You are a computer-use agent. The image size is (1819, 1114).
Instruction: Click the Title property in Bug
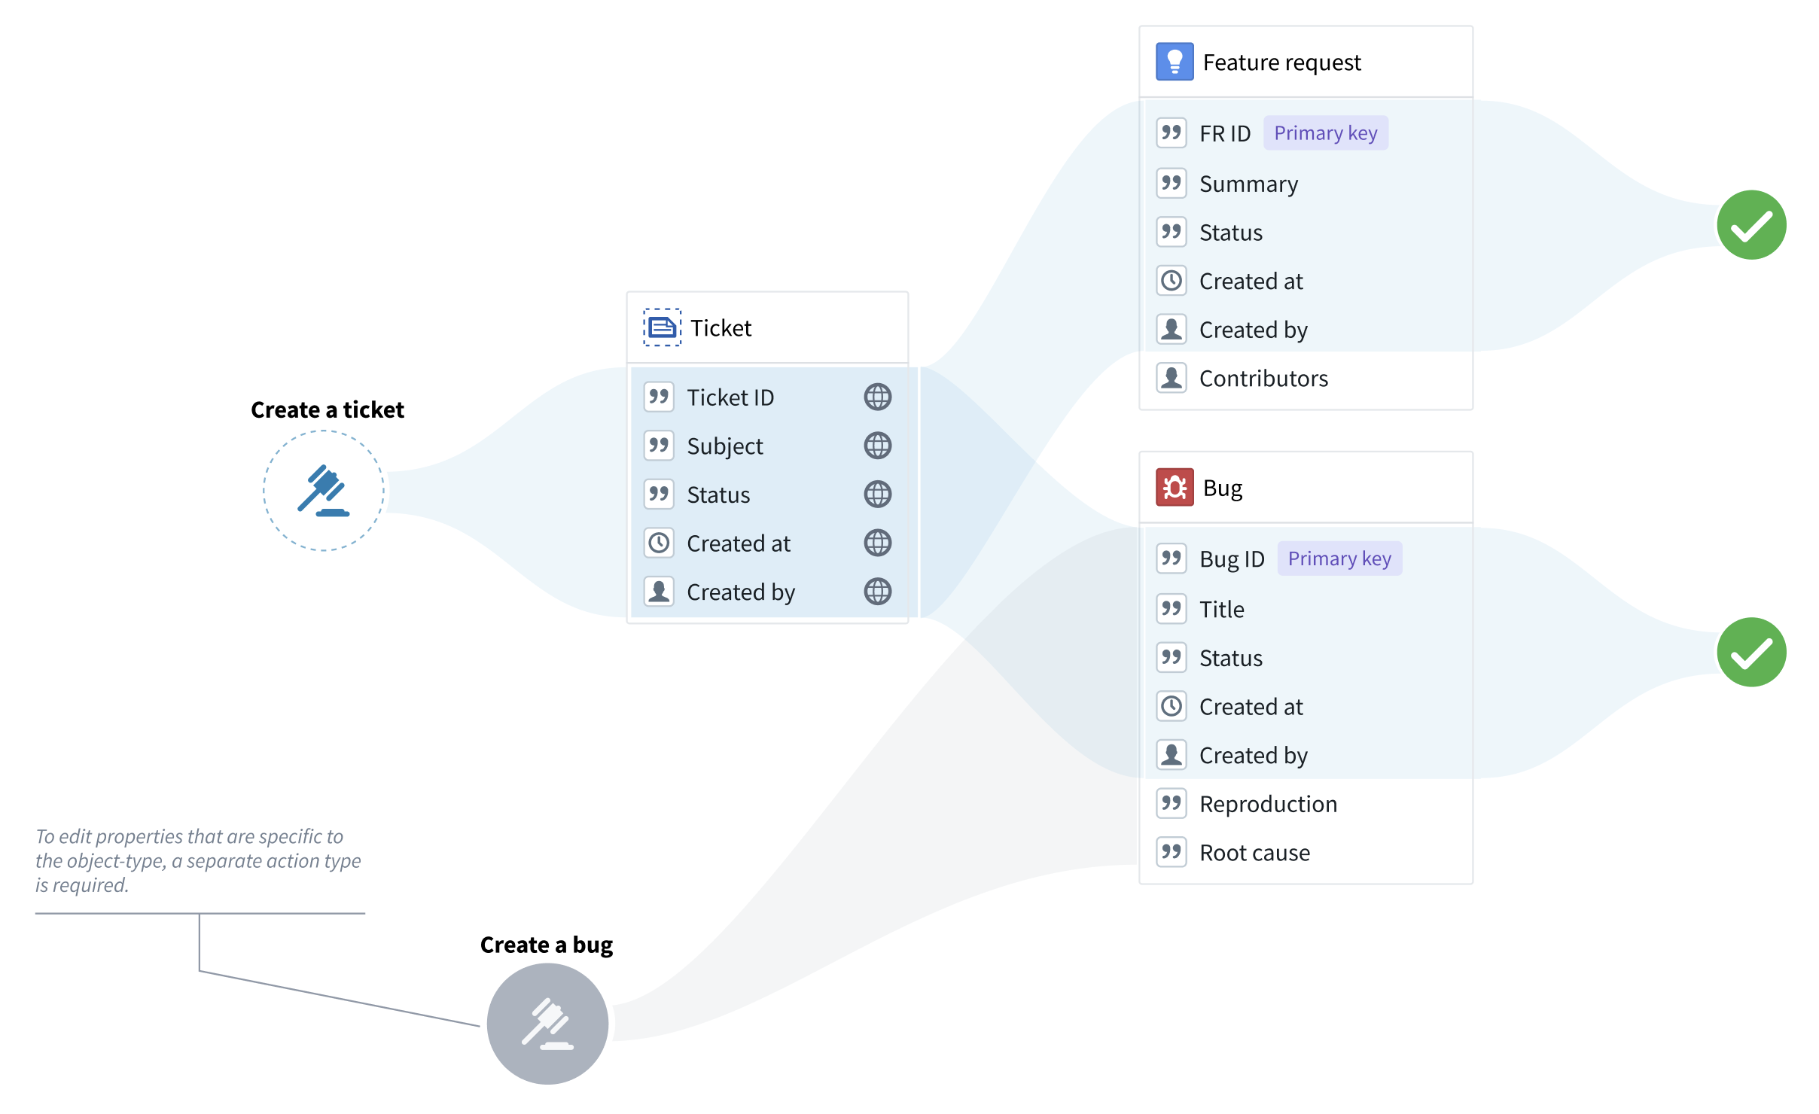coord(1222,609)
